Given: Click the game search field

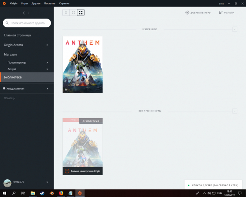Looking at the screenshot, I should (x=27, y=23).
